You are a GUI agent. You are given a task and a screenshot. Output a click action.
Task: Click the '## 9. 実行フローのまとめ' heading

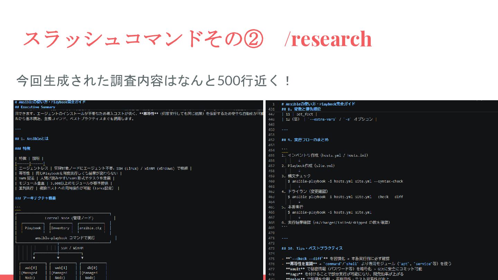[x=305, y=140]
